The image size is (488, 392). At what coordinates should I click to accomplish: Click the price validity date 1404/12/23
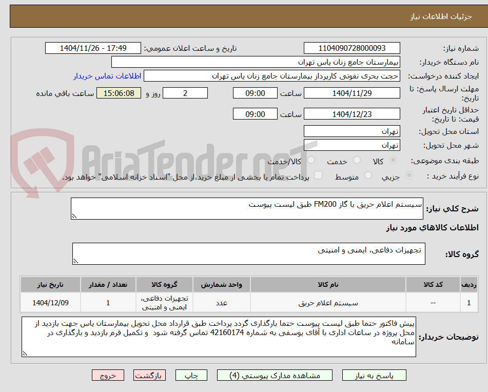coord(352,114)
